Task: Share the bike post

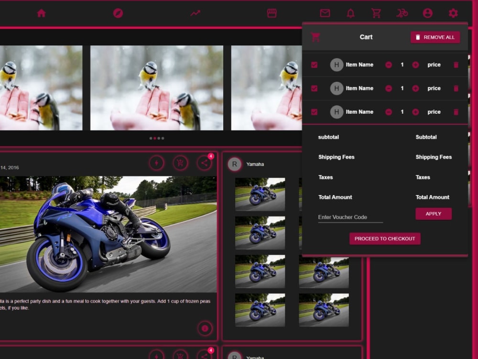Action: pyautogui.click(x=204, y=163)
